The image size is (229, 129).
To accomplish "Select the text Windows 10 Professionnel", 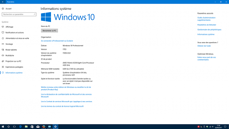I will tap(73, 46).
